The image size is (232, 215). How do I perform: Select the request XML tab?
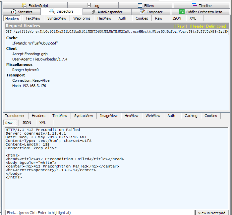(193, 18)
